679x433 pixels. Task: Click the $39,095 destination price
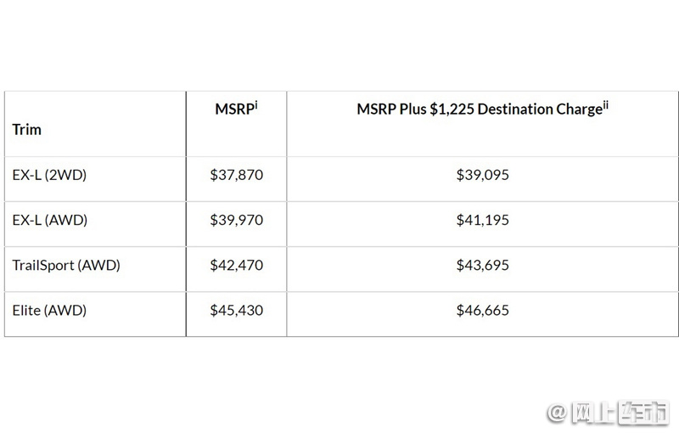482,175
